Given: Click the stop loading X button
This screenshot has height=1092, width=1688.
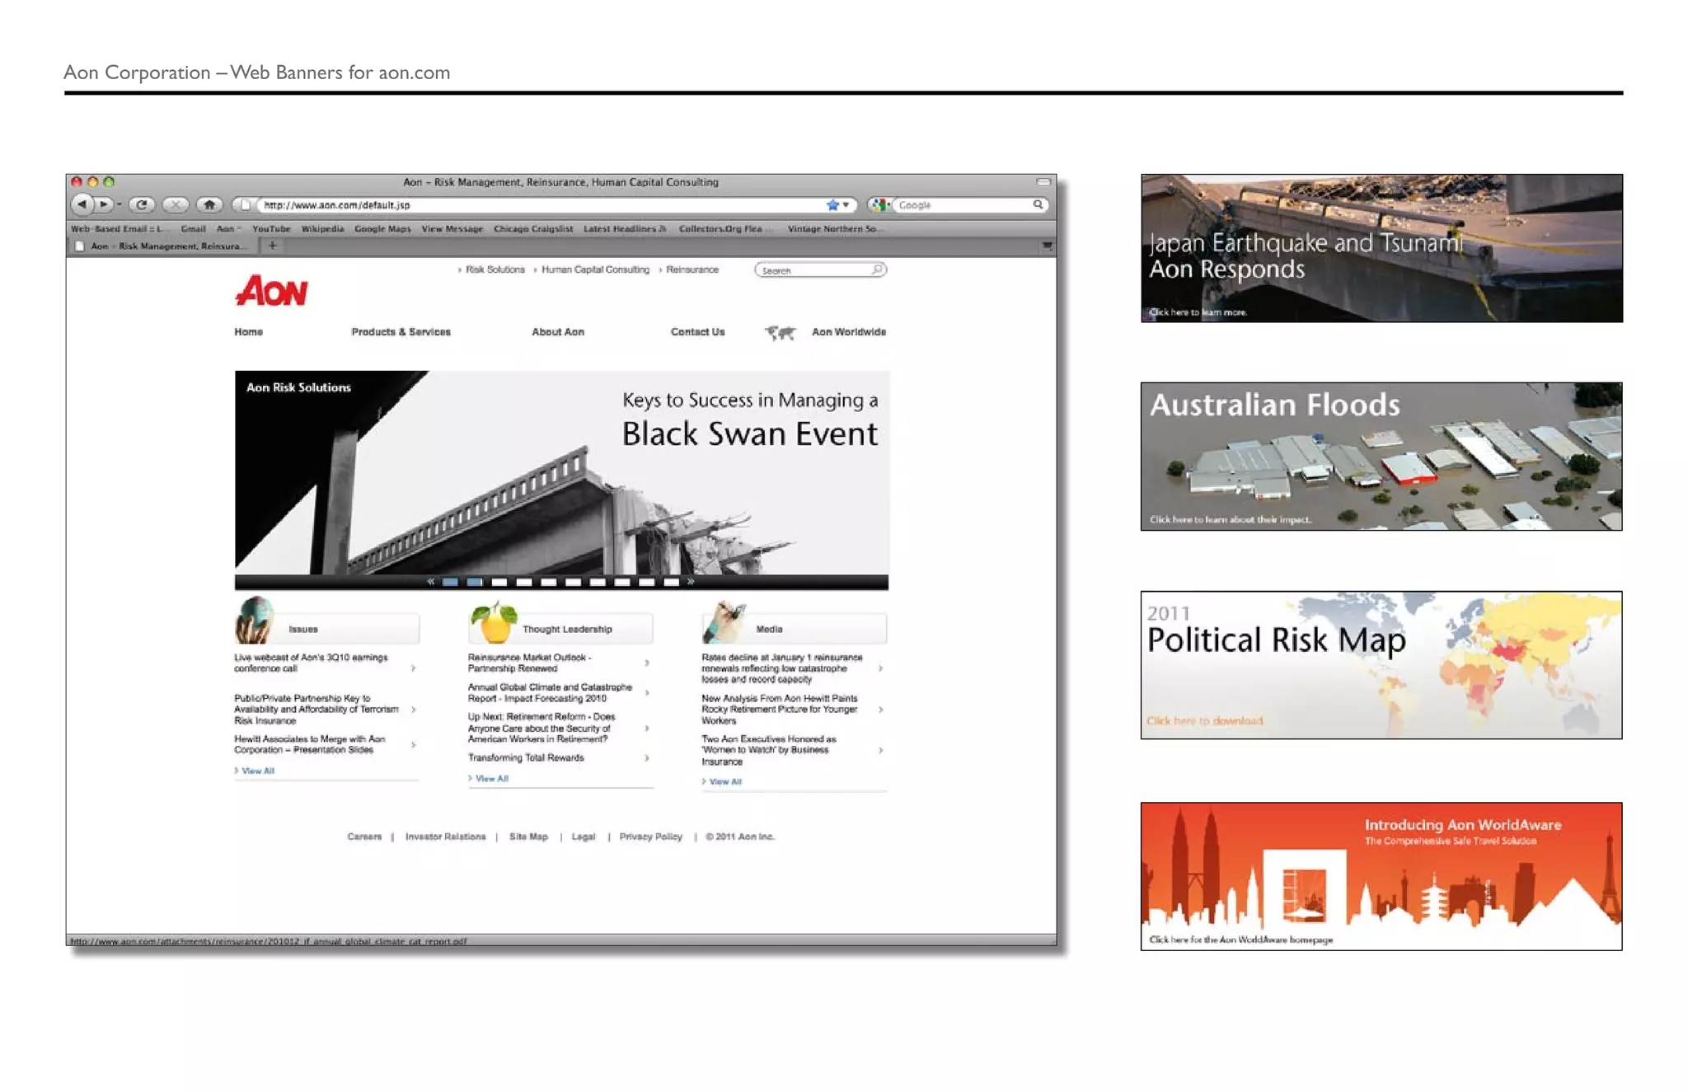Looking at the screenshot, I should click(x=175, y=204).
